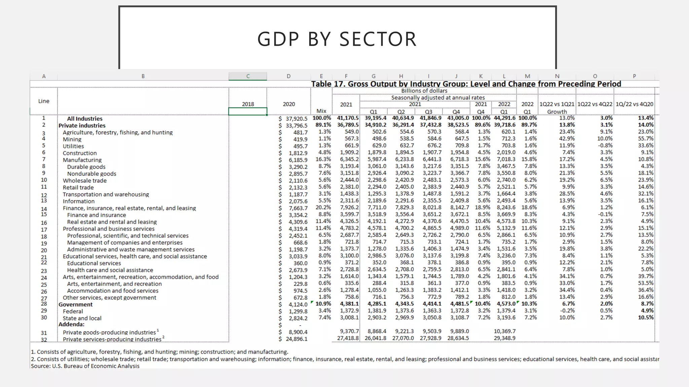
Task: Select the 'Billions of dollars' heading
Action: click(424, 91)
